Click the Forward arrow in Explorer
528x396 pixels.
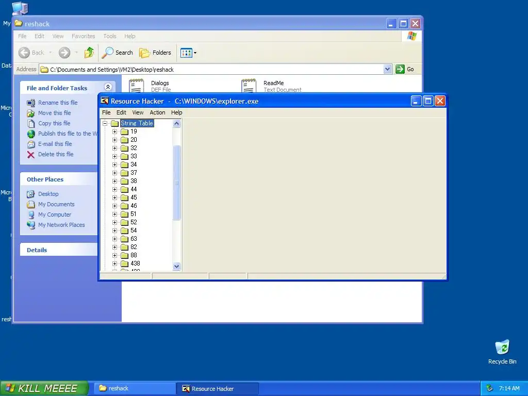(64, 53)
